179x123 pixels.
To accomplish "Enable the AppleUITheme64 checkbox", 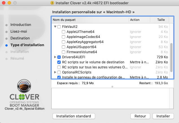I will point(64,32).
